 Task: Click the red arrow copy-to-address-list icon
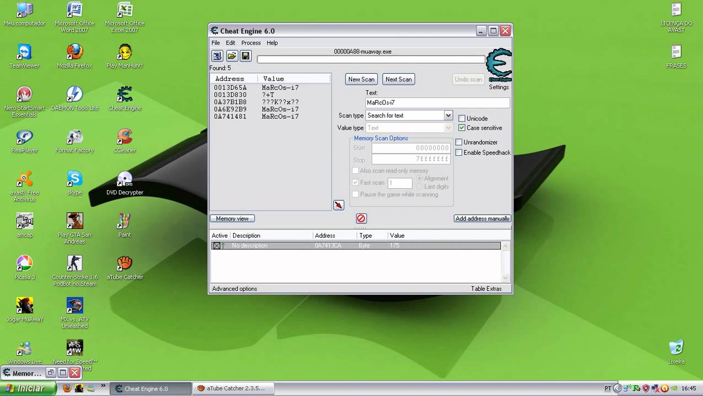[x=338, y=205]
